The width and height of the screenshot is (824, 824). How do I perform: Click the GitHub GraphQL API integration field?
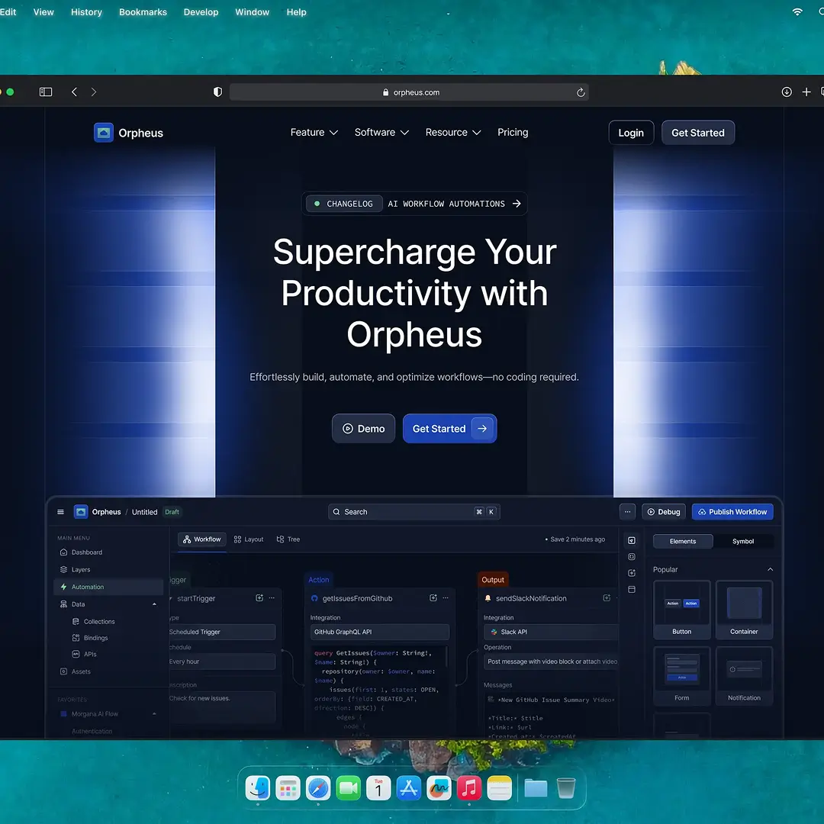pos(379,632)
